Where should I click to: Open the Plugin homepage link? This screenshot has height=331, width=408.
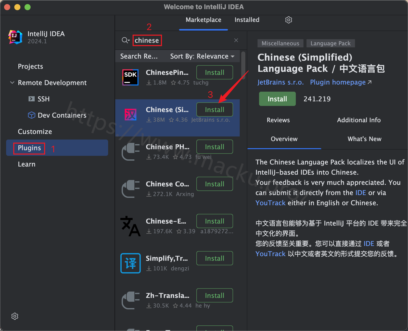(341, 82)
